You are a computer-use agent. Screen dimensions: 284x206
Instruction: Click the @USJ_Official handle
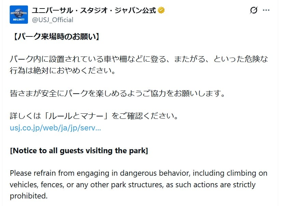pyautogui.click(x=53, y=20)
